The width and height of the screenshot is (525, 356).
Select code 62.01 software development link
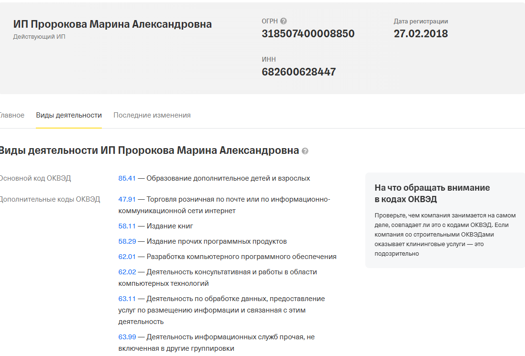tap(127, 257)
